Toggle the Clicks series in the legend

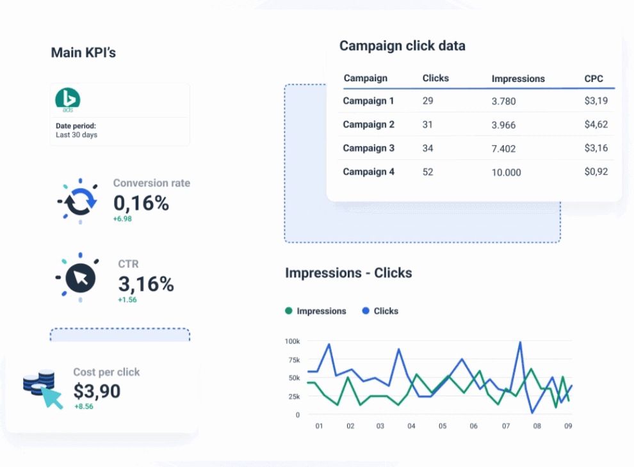(x=381, y=311)
